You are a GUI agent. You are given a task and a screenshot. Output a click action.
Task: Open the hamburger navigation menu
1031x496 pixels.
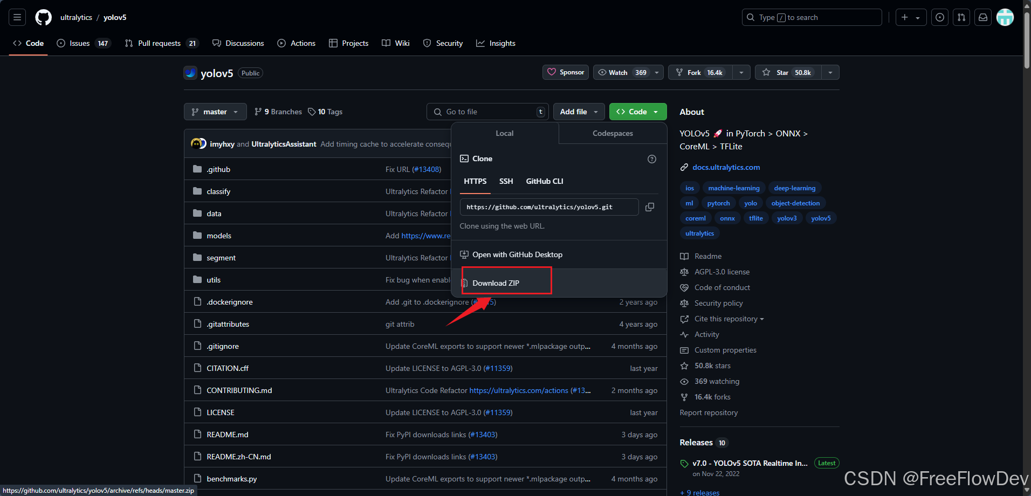click(x=17, y=17)
